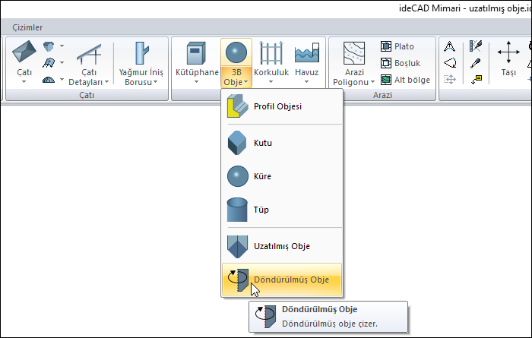Click the 'Çatı' ribbon group label
Screen dimensions: 532x338
(x=87, y=95)
